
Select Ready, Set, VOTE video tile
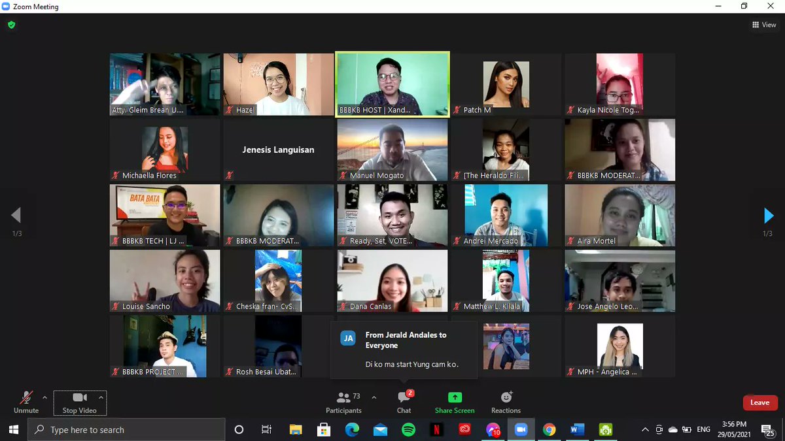pos(392,215)
